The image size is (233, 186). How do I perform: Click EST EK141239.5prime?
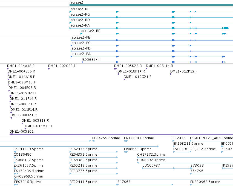28,149
